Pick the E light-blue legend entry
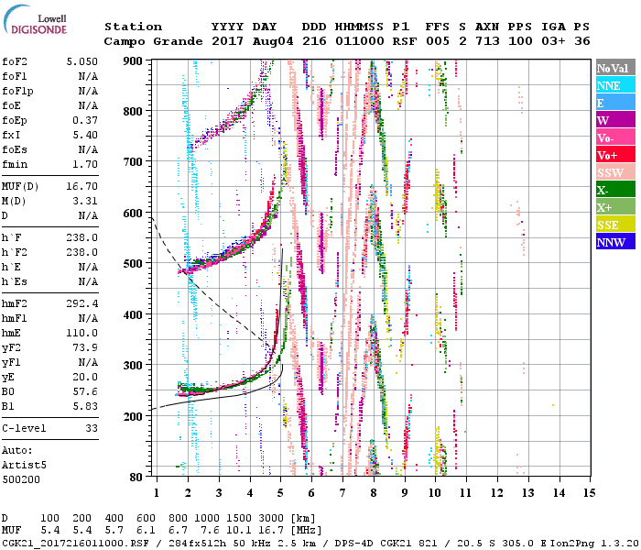The width and height of the screenshot is (641, 550). coord(614,104)
